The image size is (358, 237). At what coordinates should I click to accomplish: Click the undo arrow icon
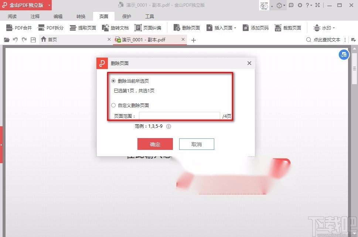(15, 39)
